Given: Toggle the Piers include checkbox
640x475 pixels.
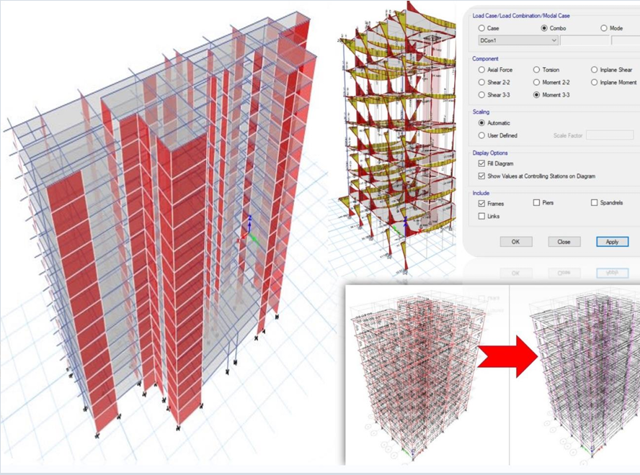Looking at the screenshot, I should coord(536,203).
